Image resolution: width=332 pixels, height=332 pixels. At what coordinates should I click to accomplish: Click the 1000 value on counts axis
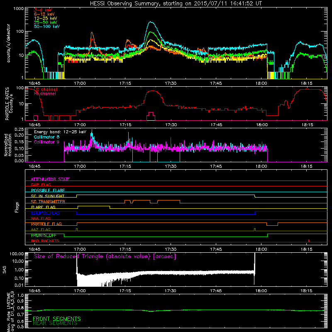click(x=19, y=9)
